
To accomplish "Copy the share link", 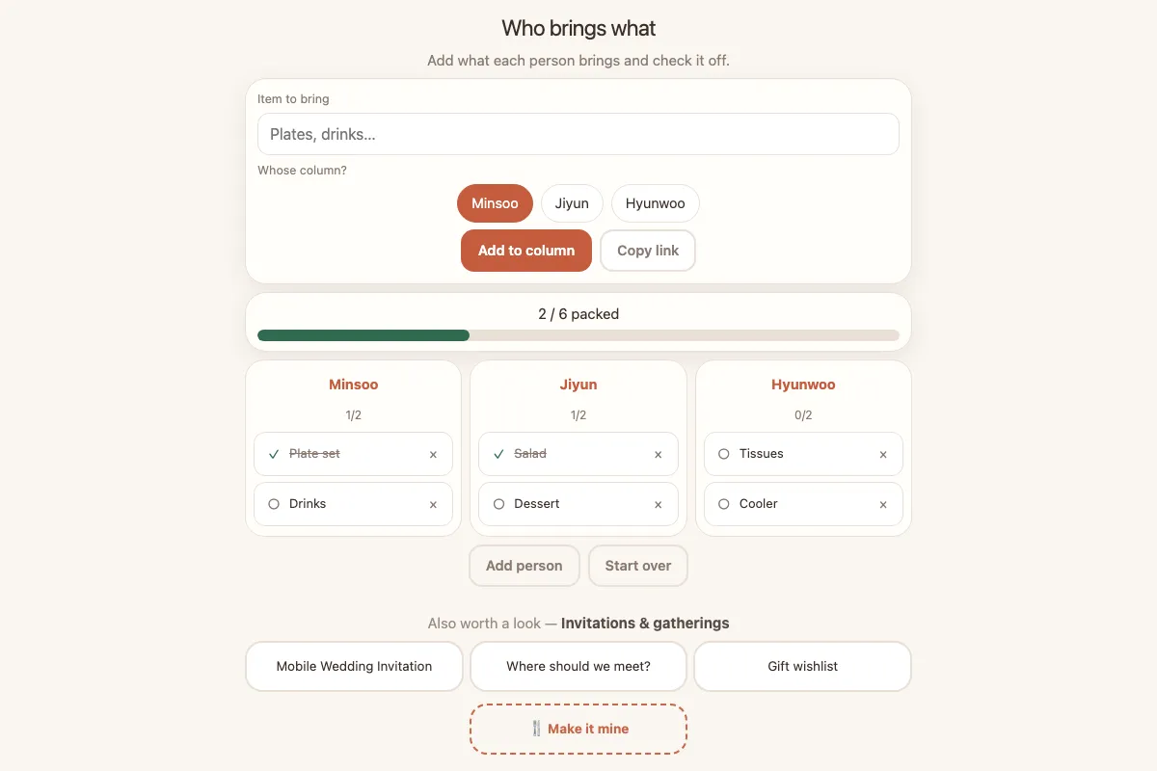I will (x=648, y=251).
